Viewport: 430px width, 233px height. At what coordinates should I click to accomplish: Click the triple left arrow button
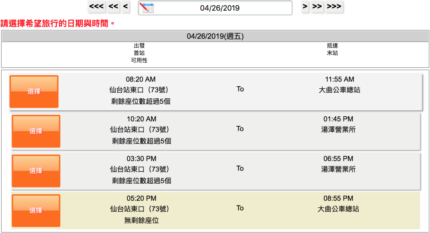click(x=96, y=7)
